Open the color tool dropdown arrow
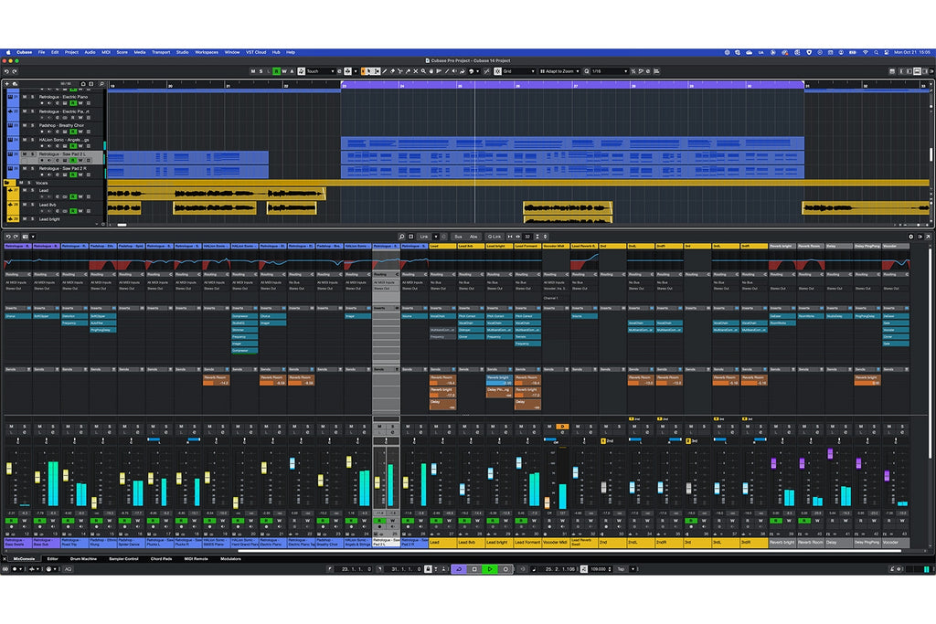This screenshot has width=936, height=624. point(477,71)
